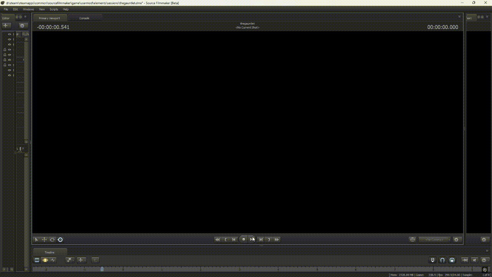Toggle the bottommost eye icon in Editor list
Image resolution: width=492 pixels, height=277 pixels.
tap(10, 75)
